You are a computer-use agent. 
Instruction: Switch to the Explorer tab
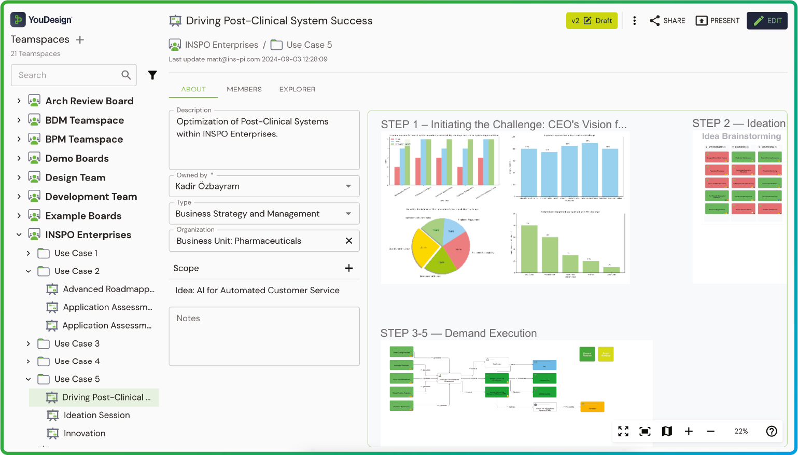tap(297, 89)
